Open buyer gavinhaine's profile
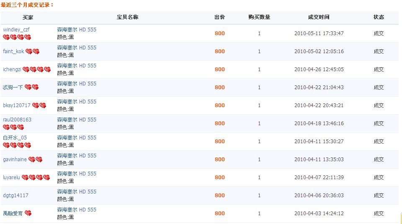This screenshot has height=224, width=402. (15, 160)
